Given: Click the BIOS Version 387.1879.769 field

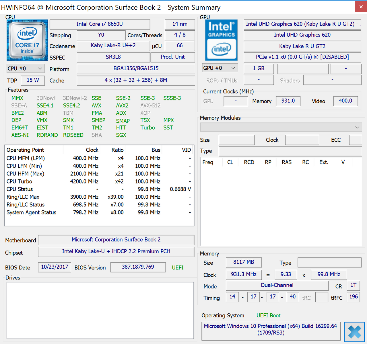Looking at the screenshot, I should pos(138,267).
